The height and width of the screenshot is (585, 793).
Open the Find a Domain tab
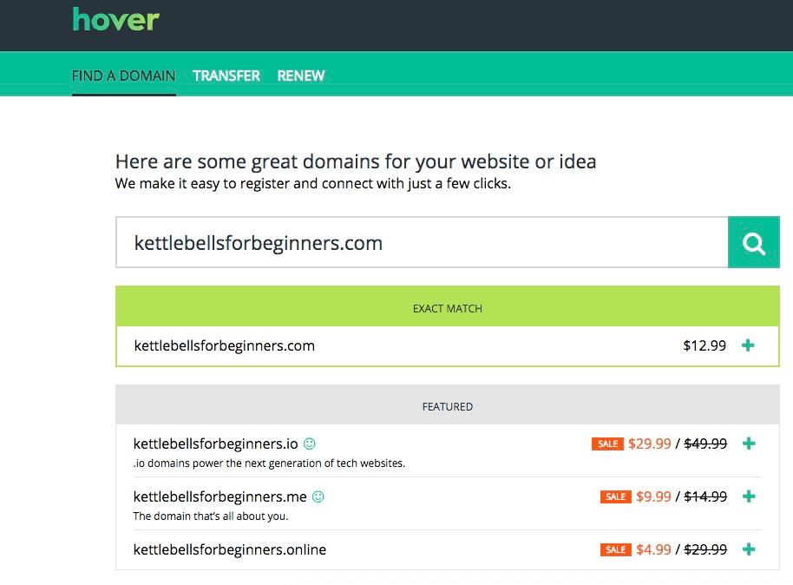pos(123,76)
